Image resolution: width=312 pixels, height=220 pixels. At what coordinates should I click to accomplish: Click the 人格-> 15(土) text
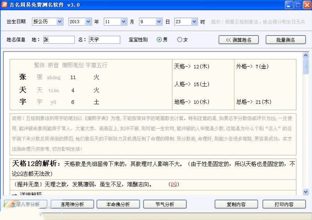coord(192,84)
